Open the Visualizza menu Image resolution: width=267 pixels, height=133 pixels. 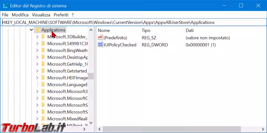(x=41, y=15)
